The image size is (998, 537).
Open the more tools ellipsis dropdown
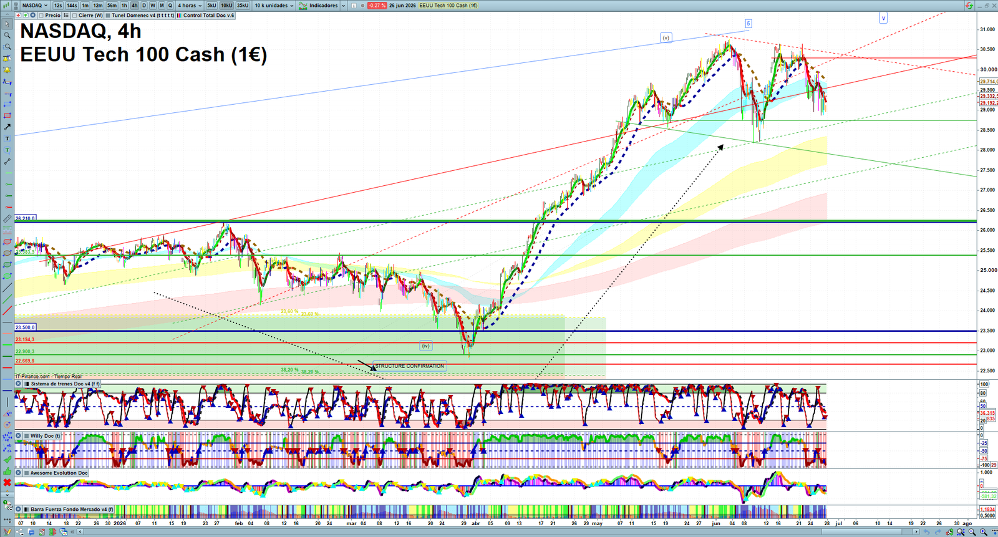[x=7, y=519]
